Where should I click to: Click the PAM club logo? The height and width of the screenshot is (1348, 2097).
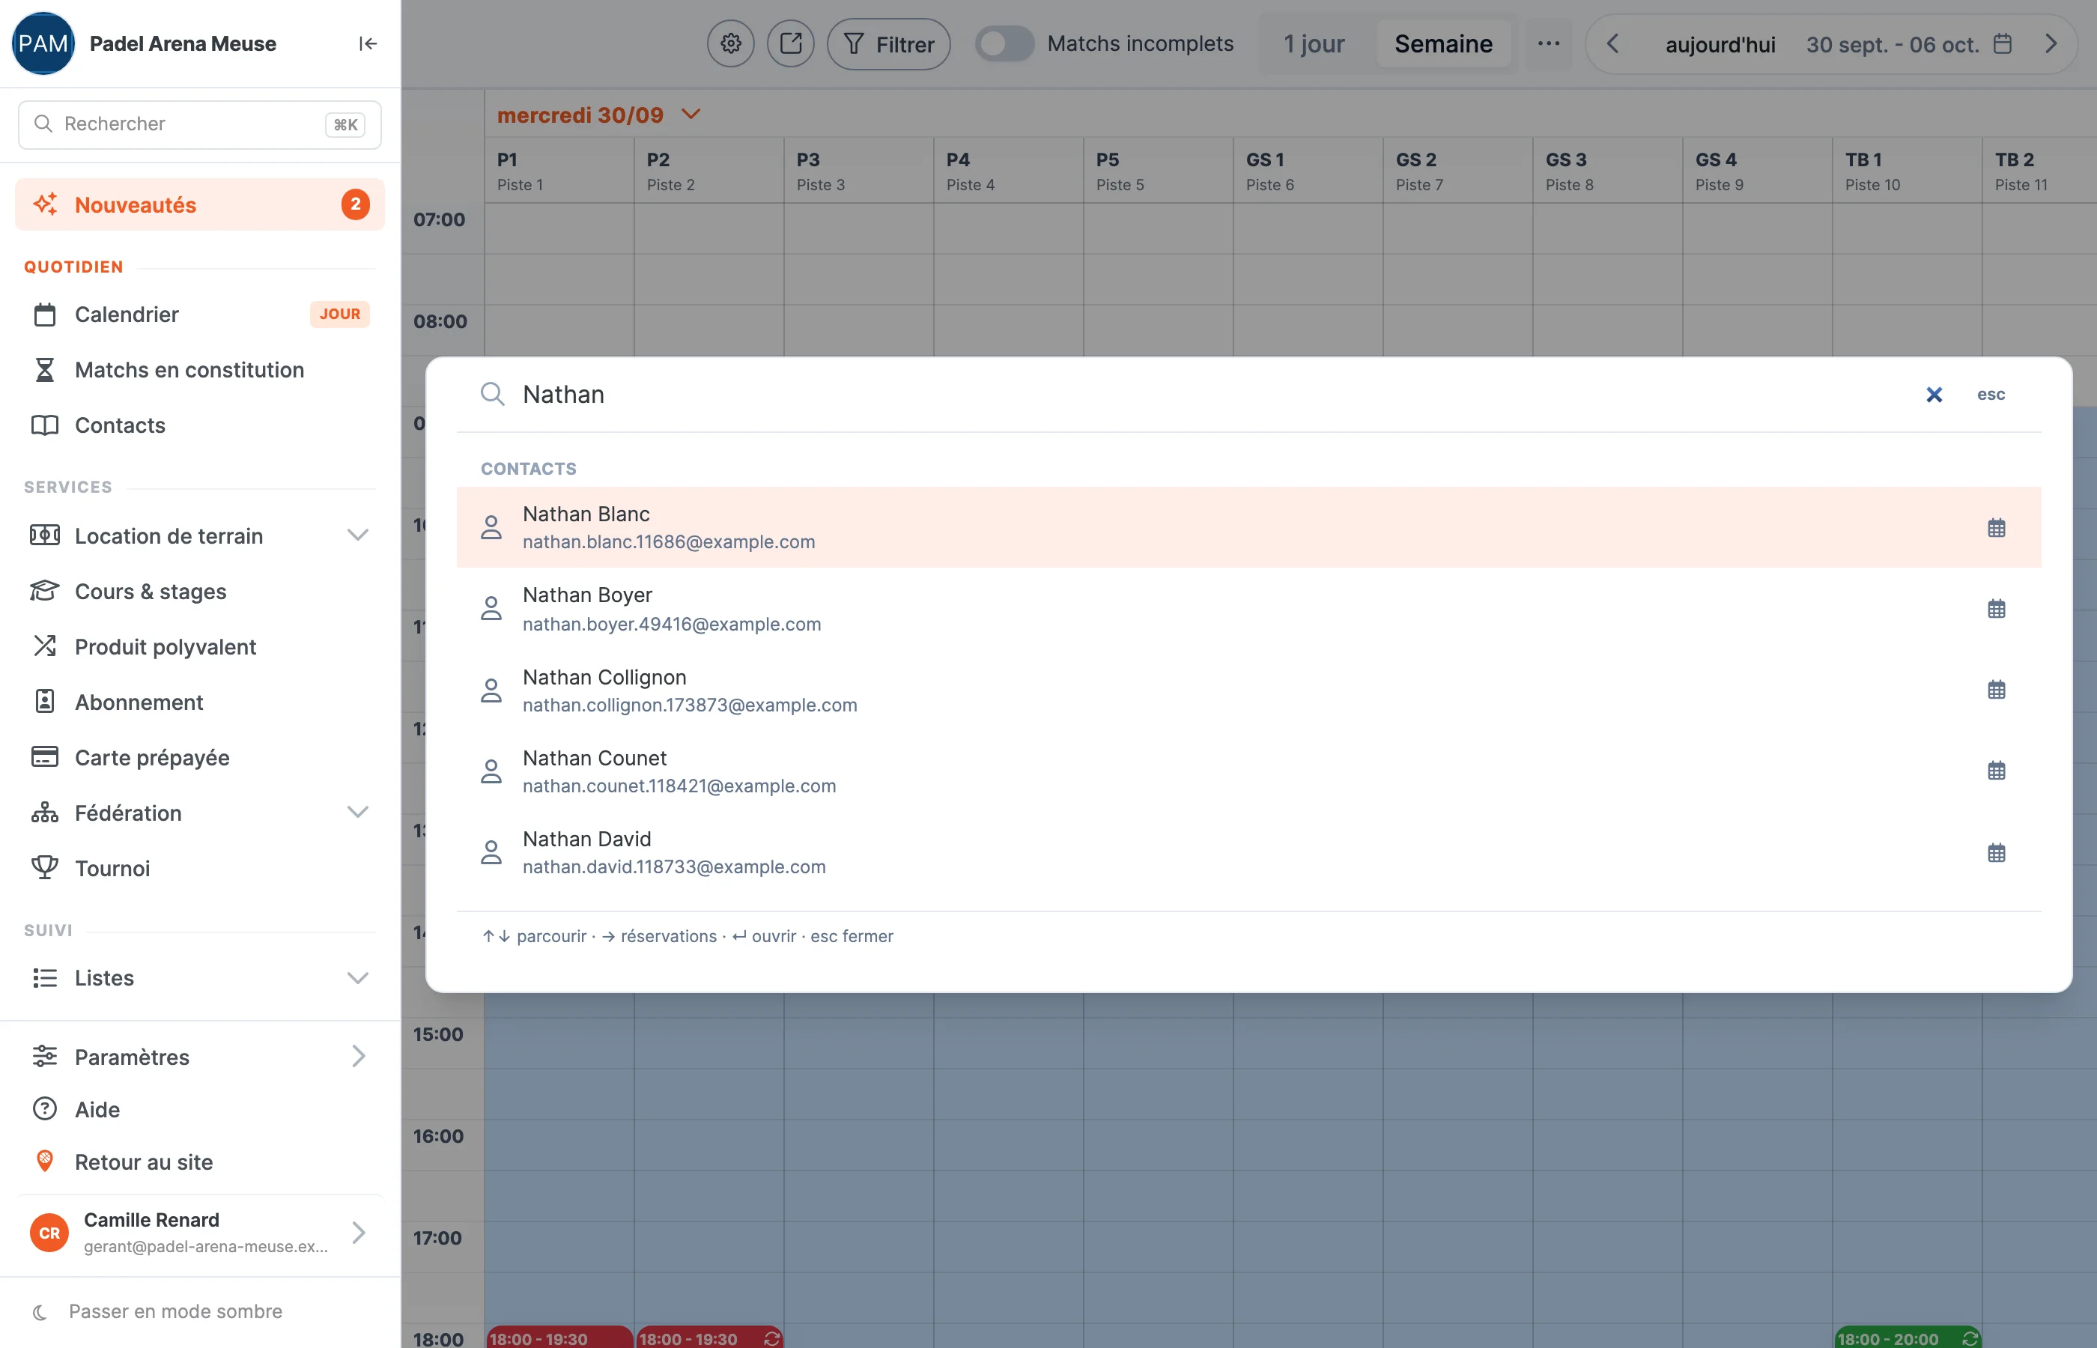pos(43,43)
